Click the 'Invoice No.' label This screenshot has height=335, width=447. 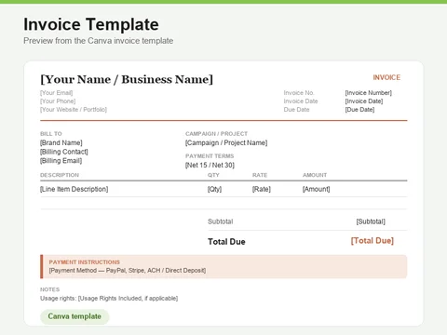pos(299,93)
